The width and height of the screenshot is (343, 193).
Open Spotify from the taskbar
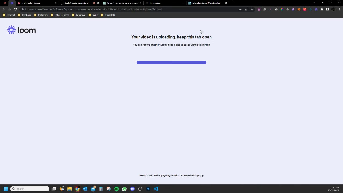(117, 189)
